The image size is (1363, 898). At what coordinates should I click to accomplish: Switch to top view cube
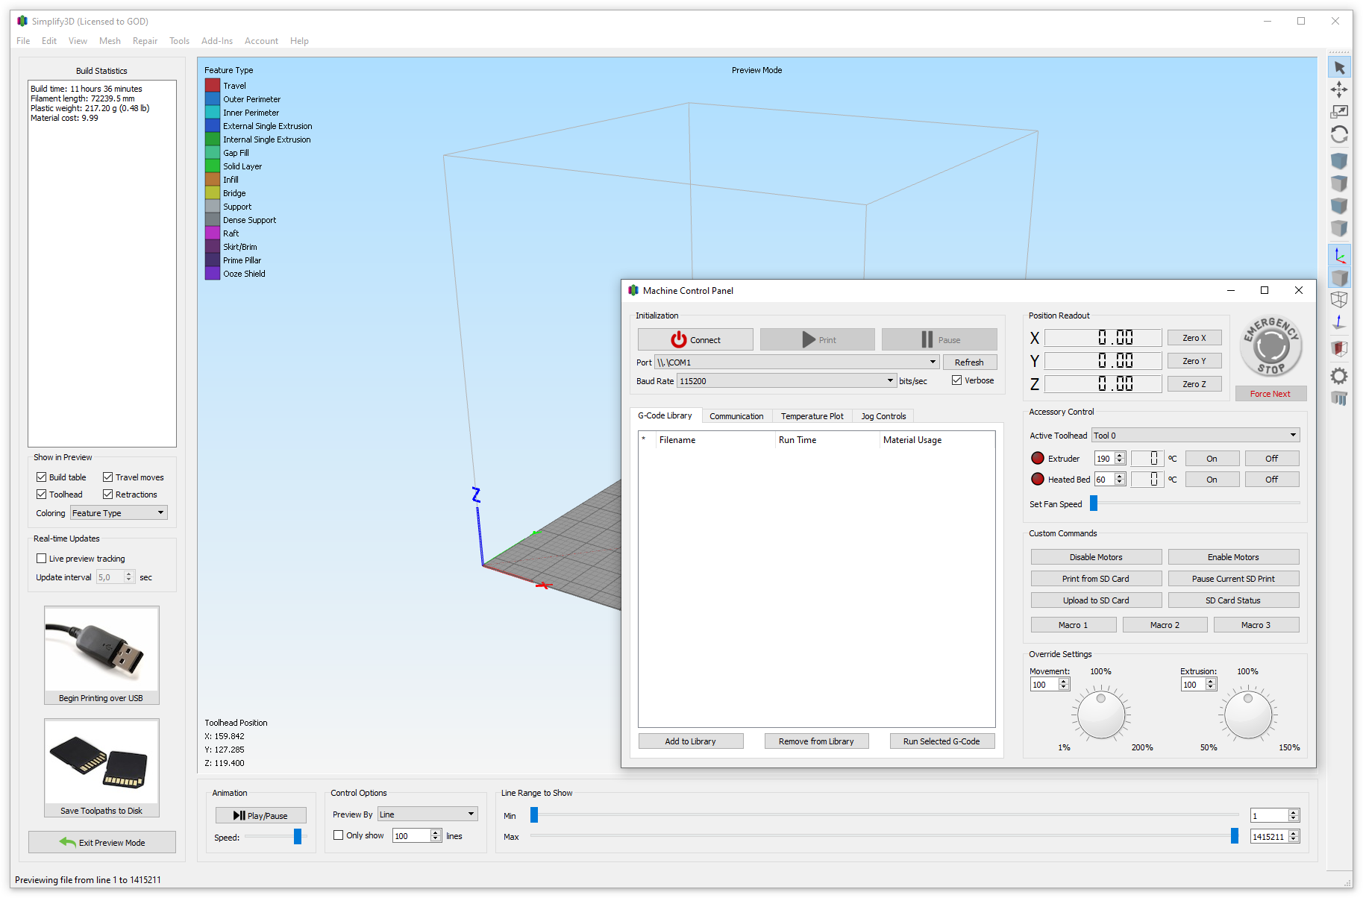[x=1339, y=183]
